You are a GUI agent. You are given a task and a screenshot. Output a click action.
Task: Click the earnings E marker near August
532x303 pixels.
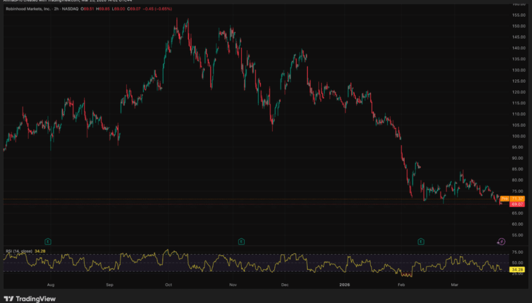pyautogui.click(x=48, y=241)
